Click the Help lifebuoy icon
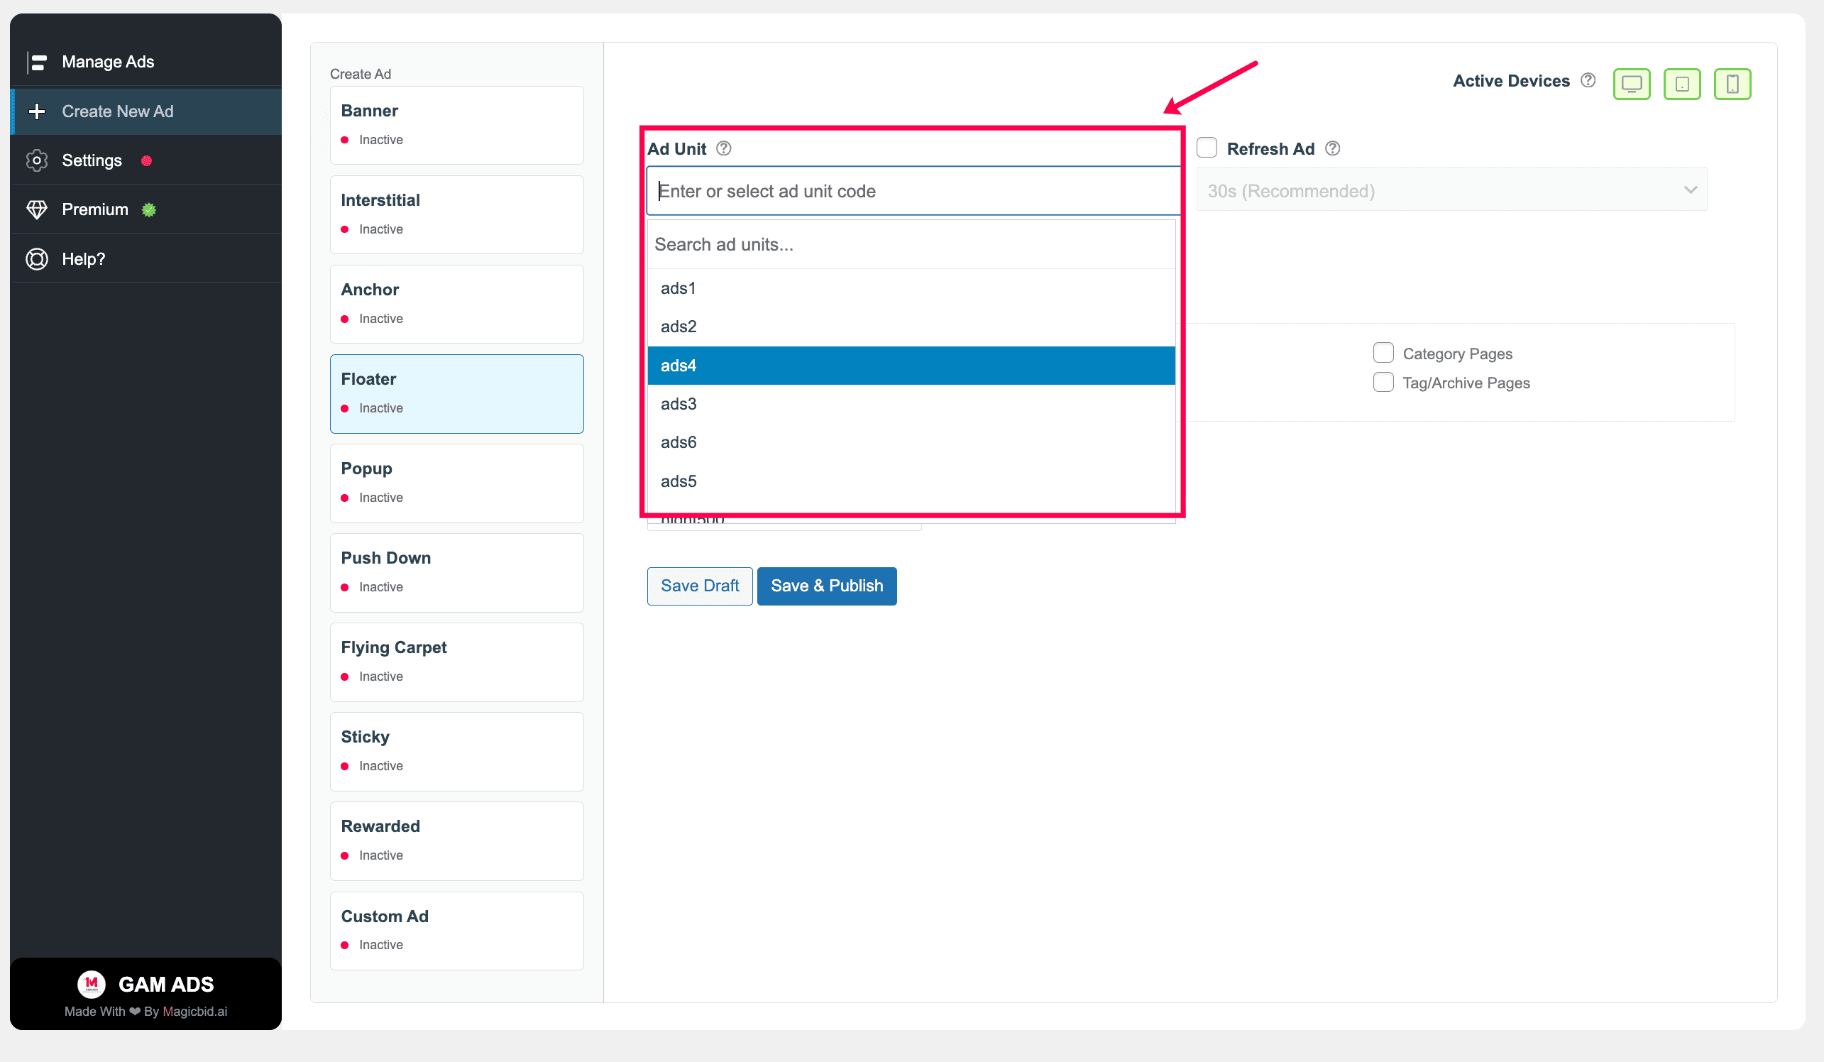 37,259
